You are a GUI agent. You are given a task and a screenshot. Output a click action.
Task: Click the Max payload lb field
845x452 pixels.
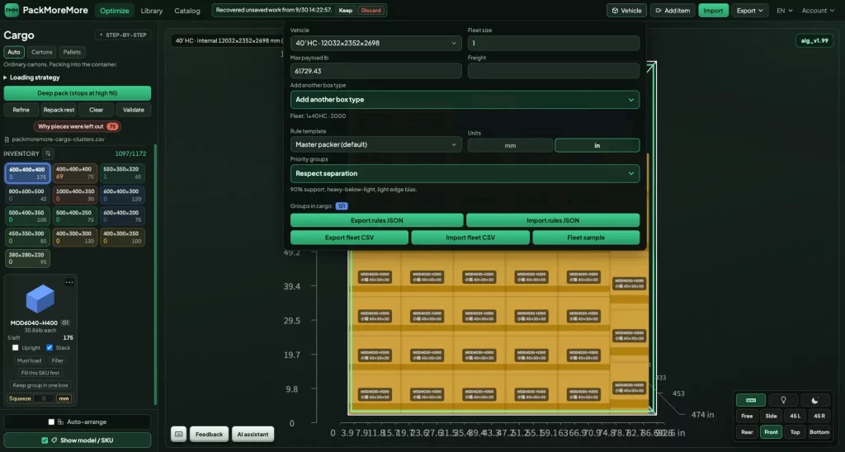(x=375, y=71)
